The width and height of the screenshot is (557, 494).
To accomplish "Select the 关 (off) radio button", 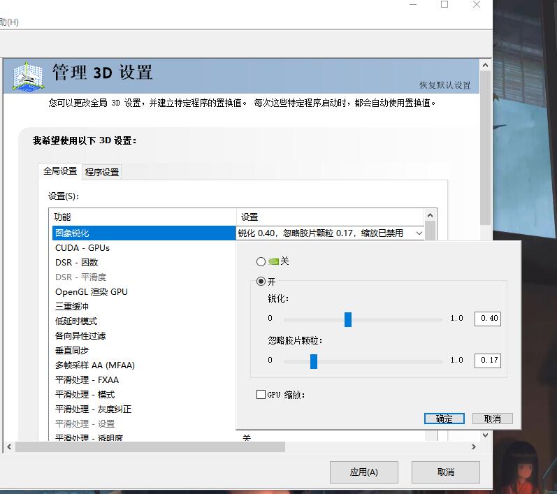I will point(261,262).
